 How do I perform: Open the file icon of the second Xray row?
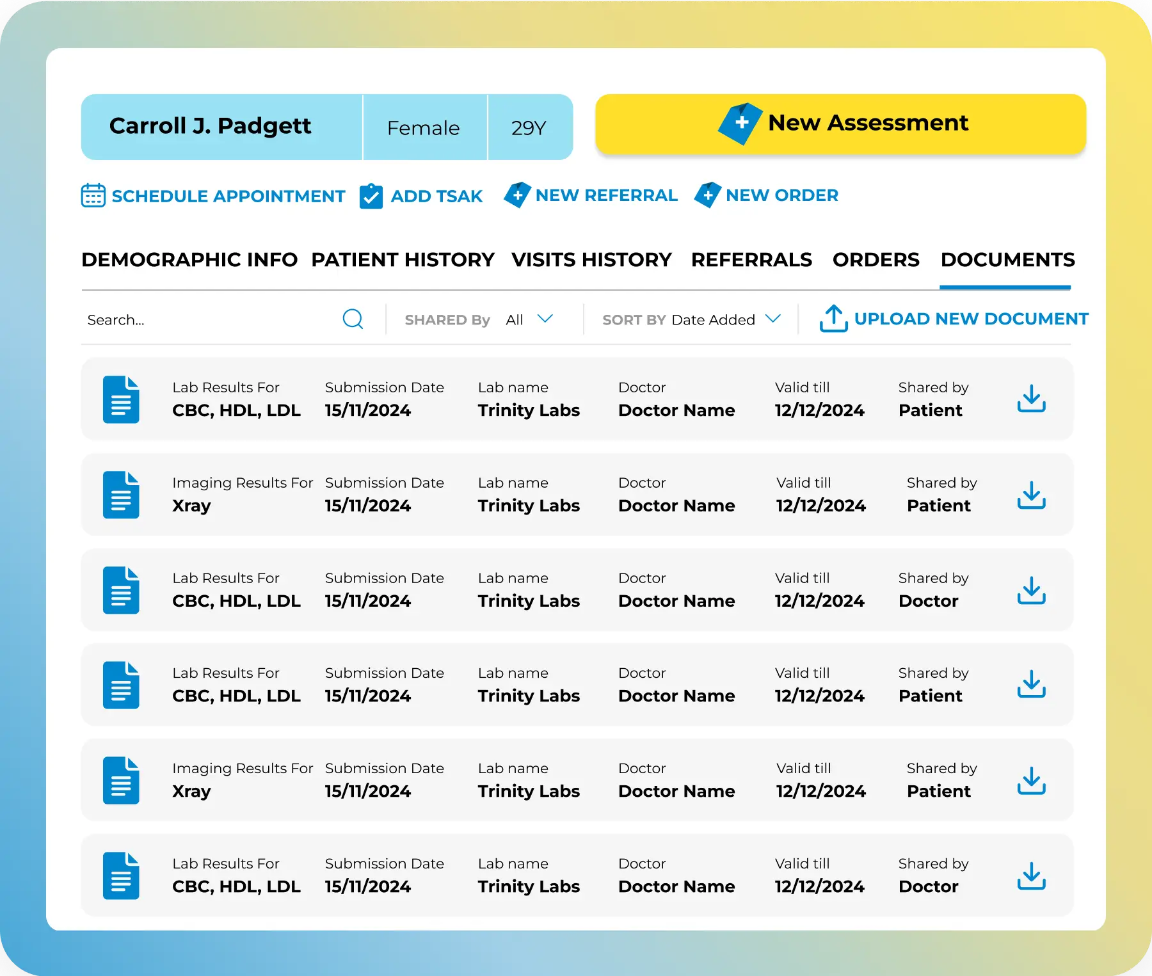[121, 780]
